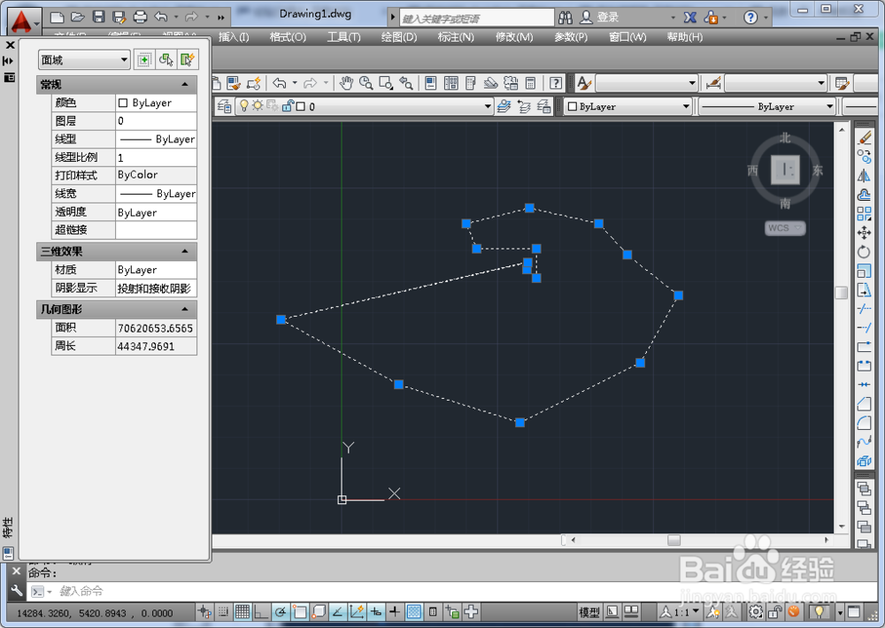Open the 插入(I) menu

point(234,37)
